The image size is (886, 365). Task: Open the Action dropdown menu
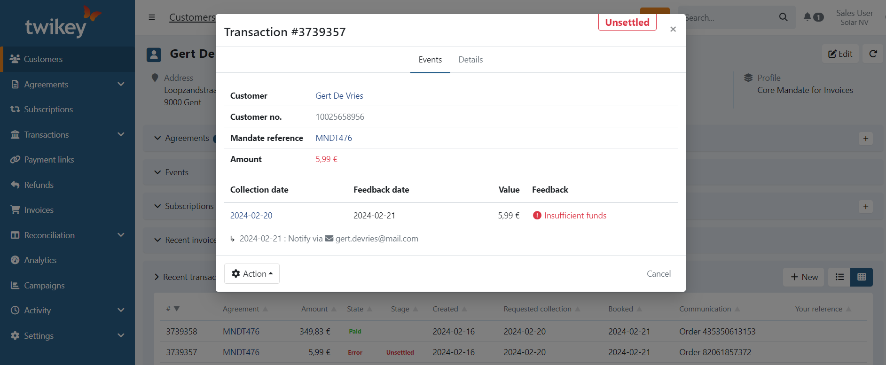(252, 274)
